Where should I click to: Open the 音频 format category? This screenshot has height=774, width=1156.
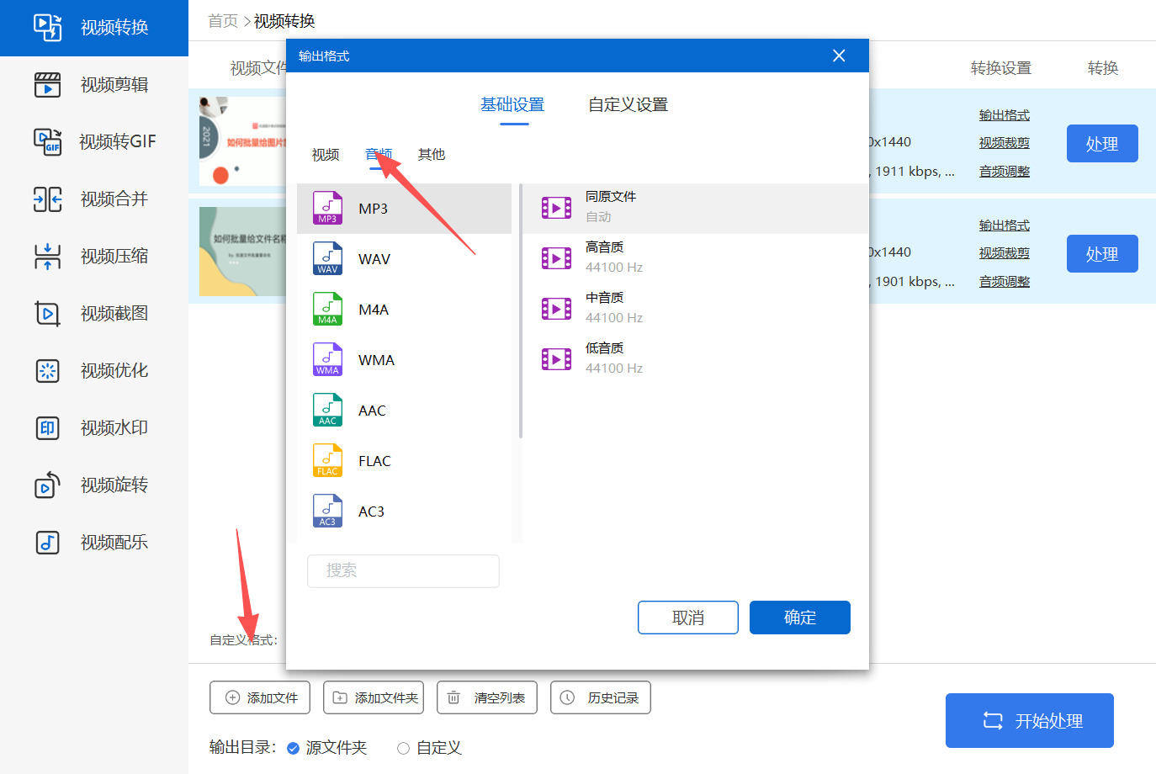pos(379,155)
